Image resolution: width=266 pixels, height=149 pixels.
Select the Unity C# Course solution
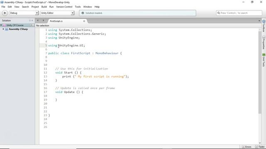pyautogui.click(x=15, y=25)
